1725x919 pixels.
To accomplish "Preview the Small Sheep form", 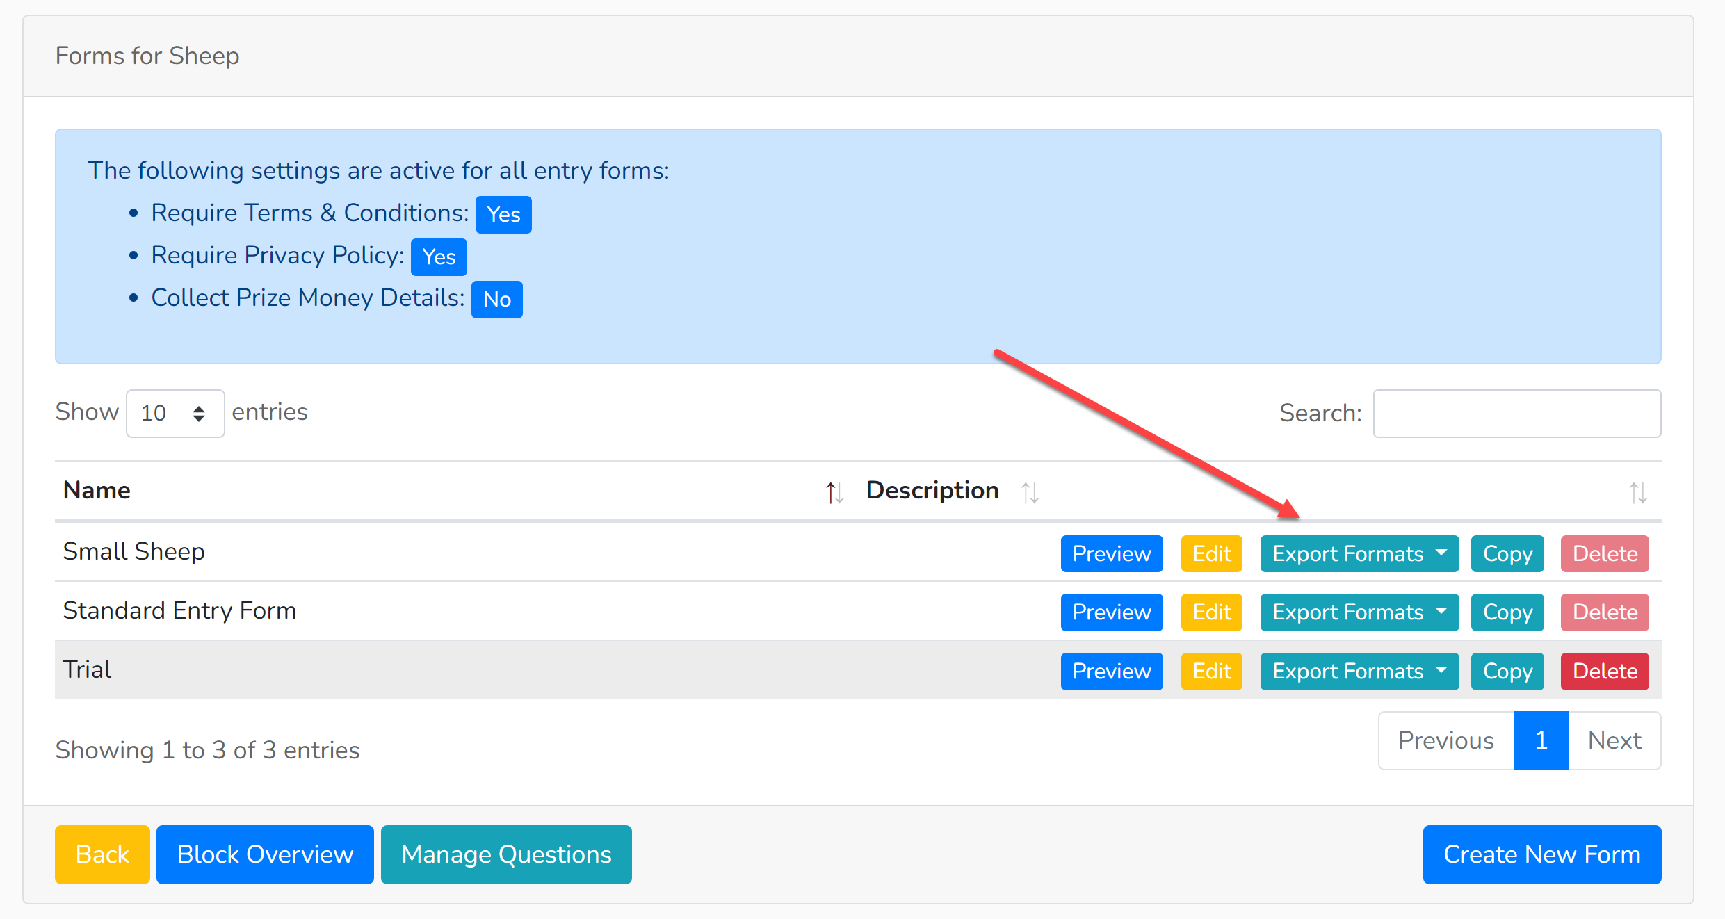I will click(1112, 553).
